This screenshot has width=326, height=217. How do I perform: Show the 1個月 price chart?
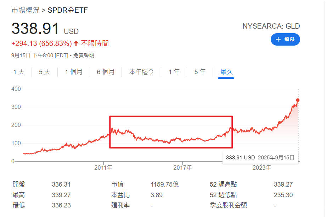point(74,72)
